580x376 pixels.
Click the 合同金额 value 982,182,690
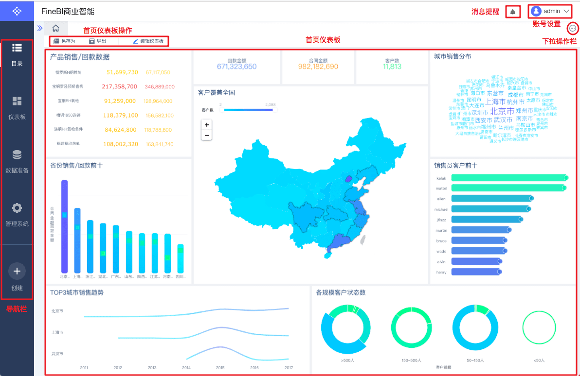pyautogui.click(x=318, y=67)
